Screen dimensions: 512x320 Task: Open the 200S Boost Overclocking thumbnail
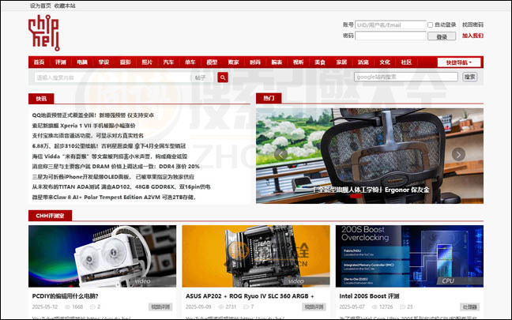tap(409, 256)
